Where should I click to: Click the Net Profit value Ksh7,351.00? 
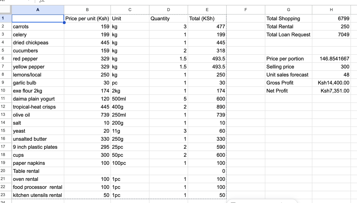[331, 91]
